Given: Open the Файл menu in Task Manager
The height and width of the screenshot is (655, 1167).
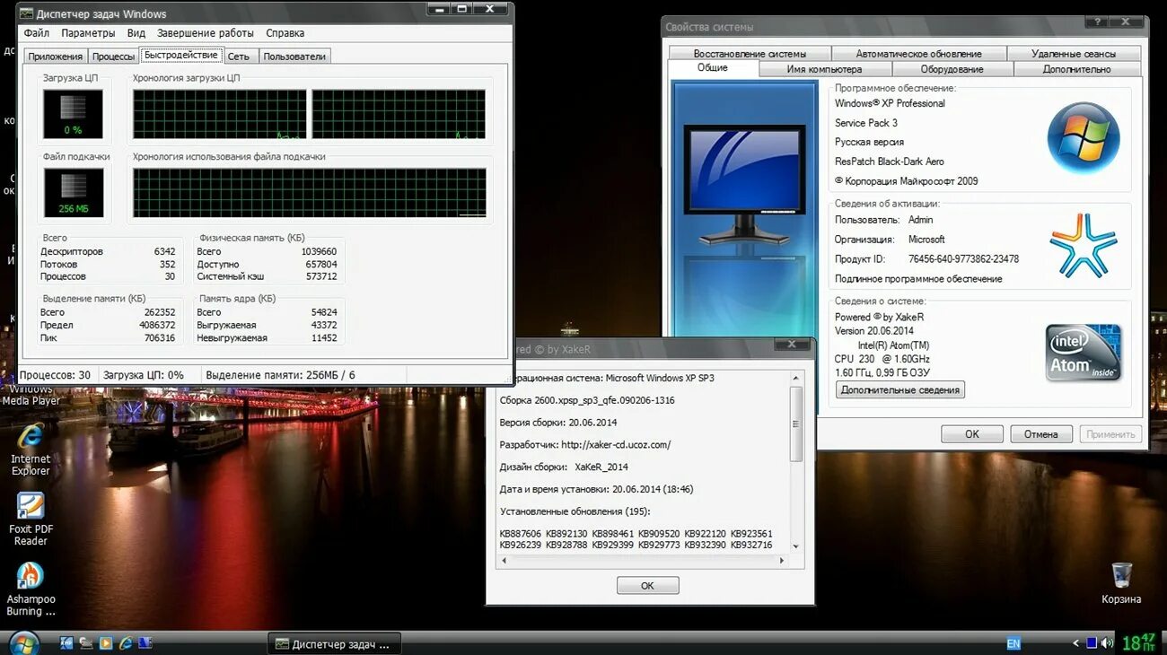Looking at the screenshot, I should click(x=37, y=33).
